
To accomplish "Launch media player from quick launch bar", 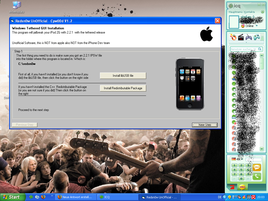I will (37, 197).
